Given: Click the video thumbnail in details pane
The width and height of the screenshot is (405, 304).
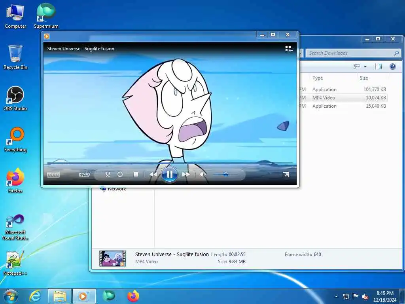Looking at the screenshot, I should 113,258.
